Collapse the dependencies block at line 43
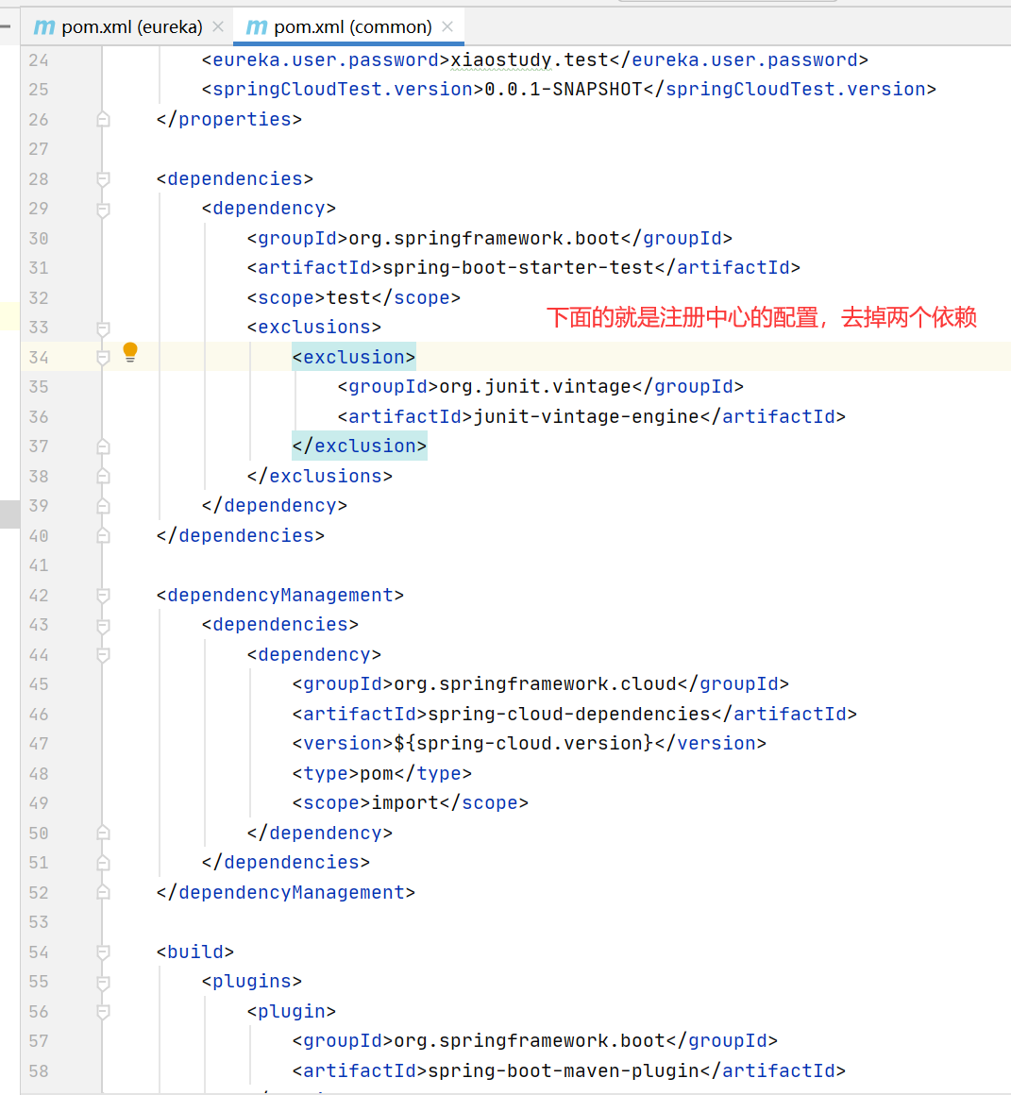Viewport: 1011px width, 1095px height. click(103, 626)
